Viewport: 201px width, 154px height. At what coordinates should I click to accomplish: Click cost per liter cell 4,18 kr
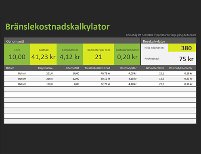pyautogui.click(x=132, y=79)
